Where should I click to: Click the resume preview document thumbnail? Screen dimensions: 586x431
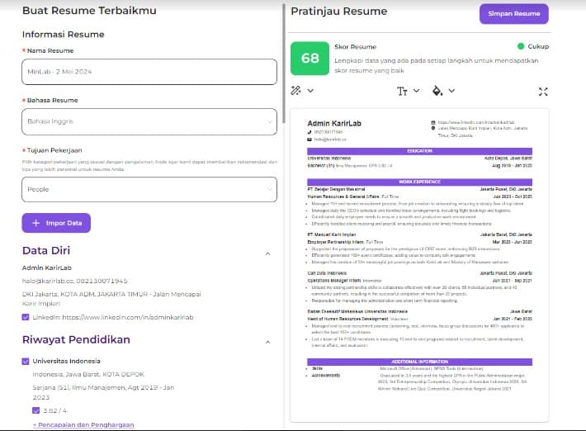[x=419, y=265]
